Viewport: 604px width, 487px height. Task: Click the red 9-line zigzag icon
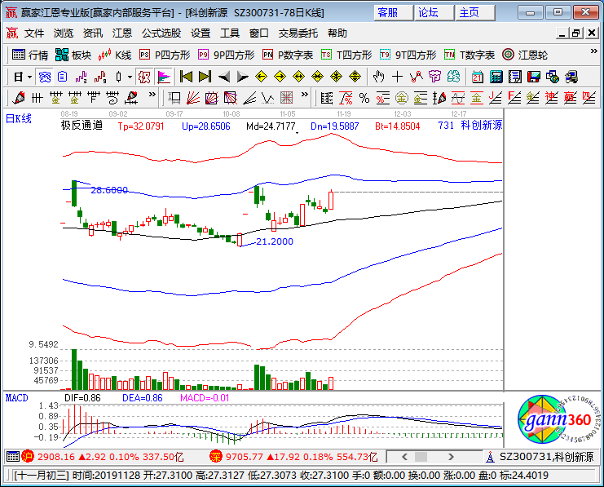click(x=99, y=77)
